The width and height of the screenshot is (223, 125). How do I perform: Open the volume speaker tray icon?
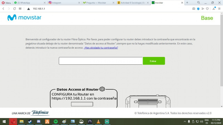pos(202,122)
